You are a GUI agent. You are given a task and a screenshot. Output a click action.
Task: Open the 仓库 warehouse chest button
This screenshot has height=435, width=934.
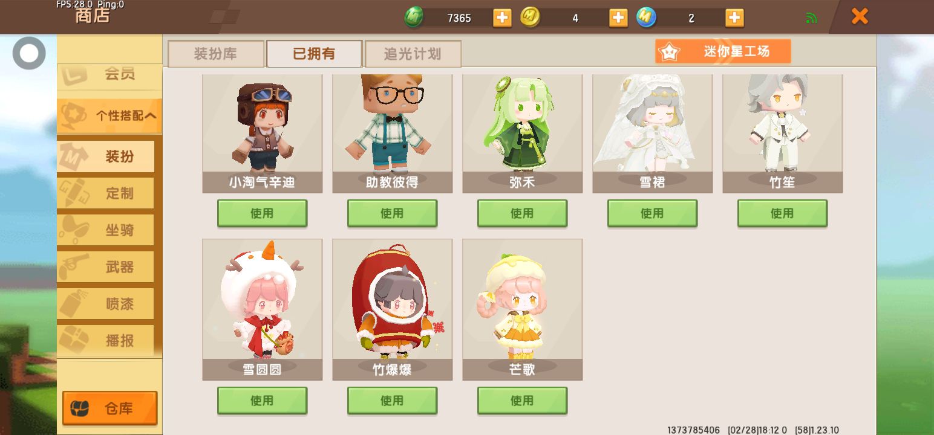pos(109,409)
